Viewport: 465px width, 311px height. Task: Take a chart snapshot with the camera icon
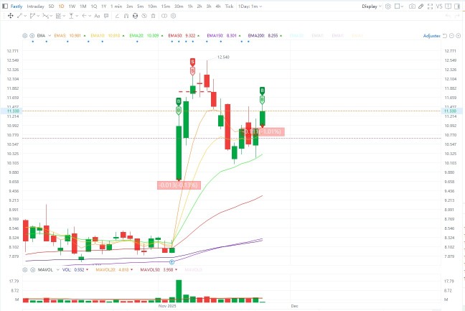click(x=412, y=6)
